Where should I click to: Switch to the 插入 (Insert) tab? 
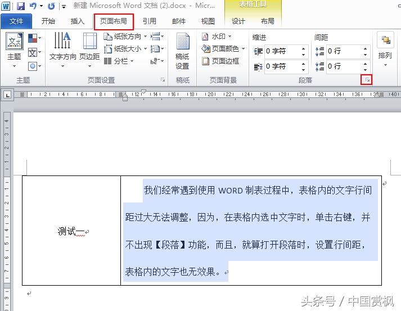pos(77,21)
